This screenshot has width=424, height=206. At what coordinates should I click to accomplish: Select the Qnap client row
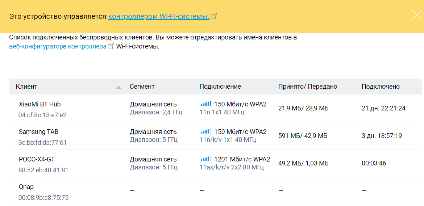tap(26, 187)
